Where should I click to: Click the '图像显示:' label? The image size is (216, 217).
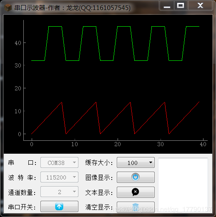99,177
